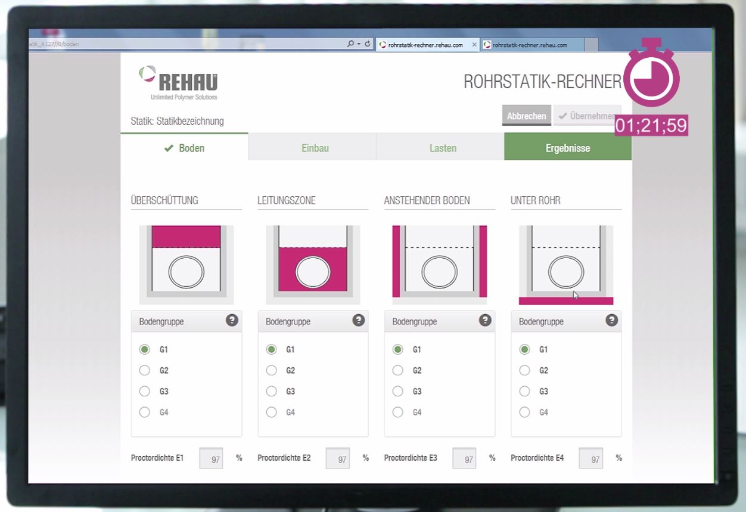This screenshot has width=746, height=512.
Task: Select G2 under Unter Rohr
Action: coord(524,371)
